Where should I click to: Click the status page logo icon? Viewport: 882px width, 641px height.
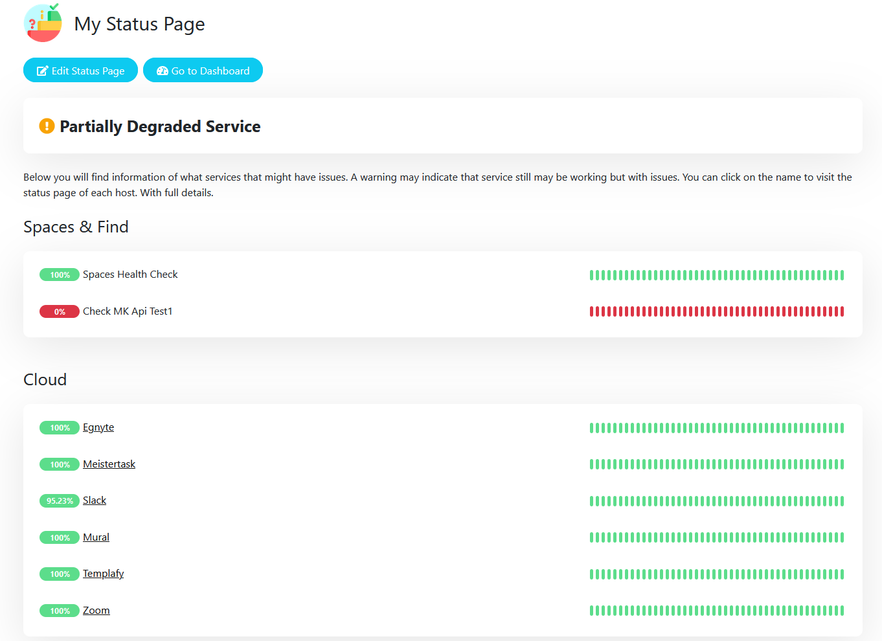tap(43, 23)
